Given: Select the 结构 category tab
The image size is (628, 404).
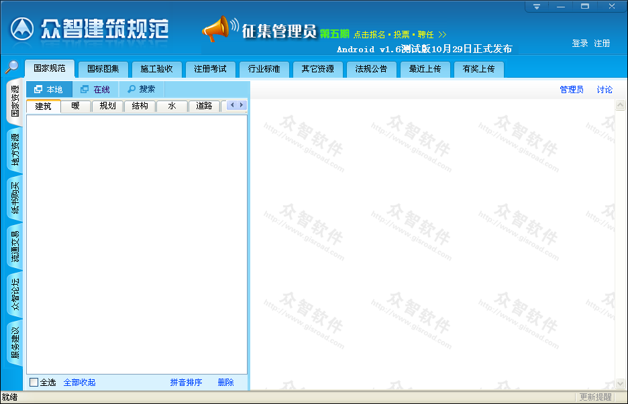Looking at the screenshot, I should coord(140,106).
